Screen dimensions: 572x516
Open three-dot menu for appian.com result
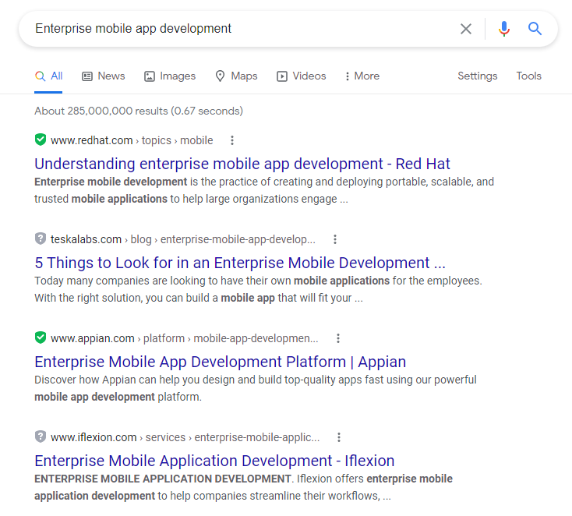(x=338, y=338)
